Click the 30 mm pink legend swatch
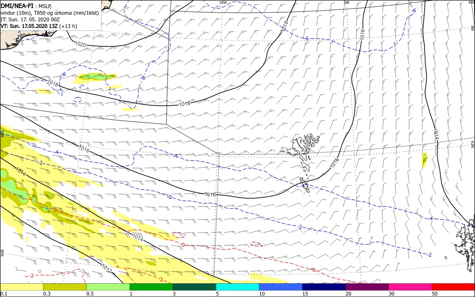 click(x=410, y=287)
